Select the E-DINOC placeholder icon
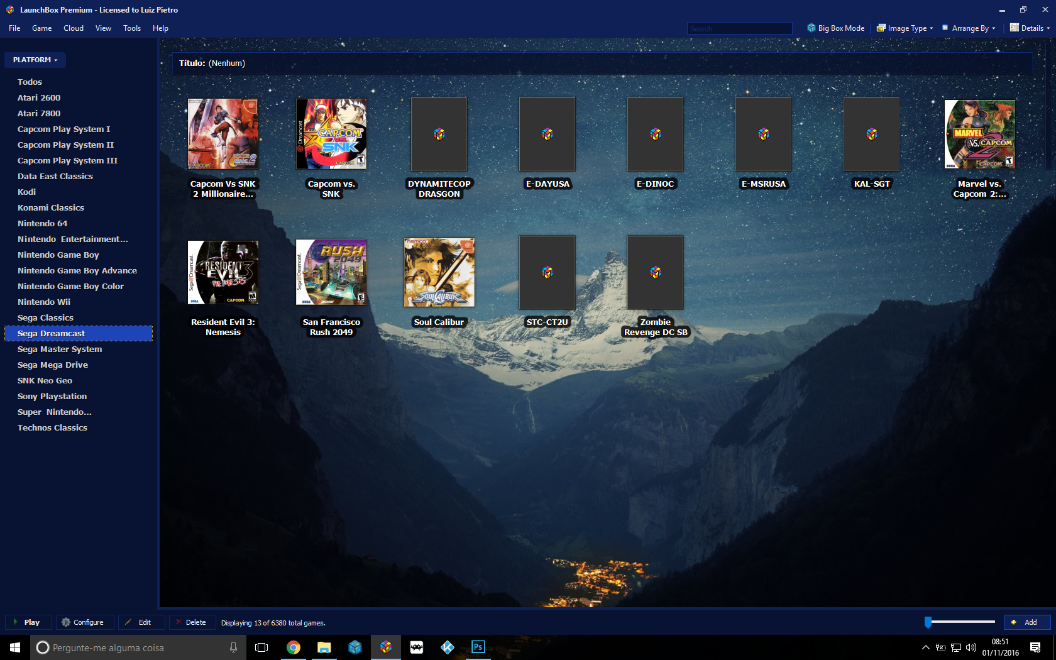The image size is (1056, 660). (656, 134)
